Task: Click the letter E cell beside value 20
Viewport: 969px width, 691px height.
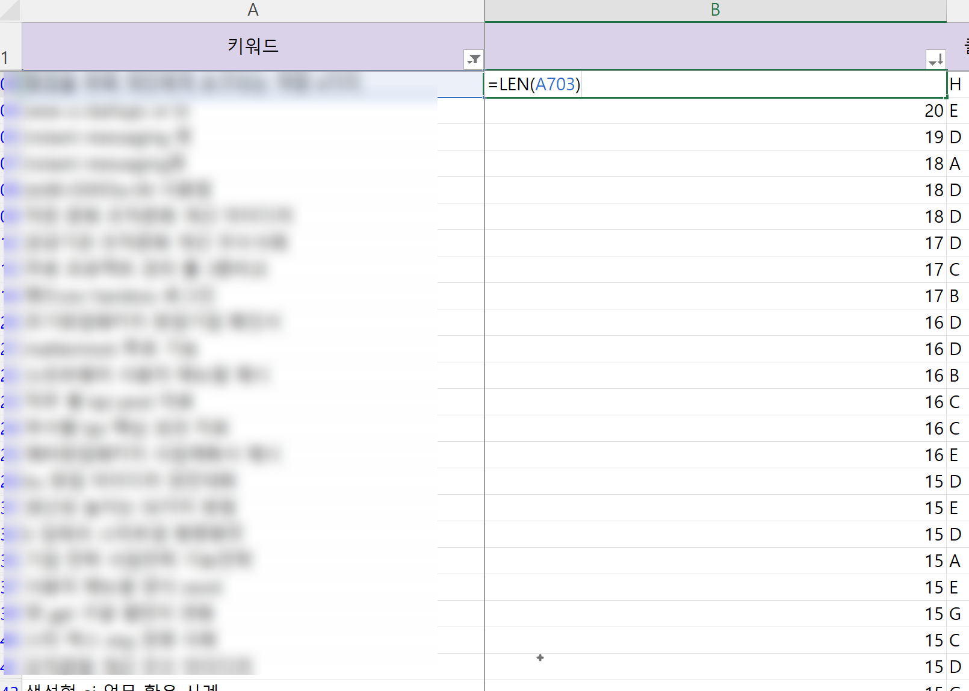Action: pos(958,111)
